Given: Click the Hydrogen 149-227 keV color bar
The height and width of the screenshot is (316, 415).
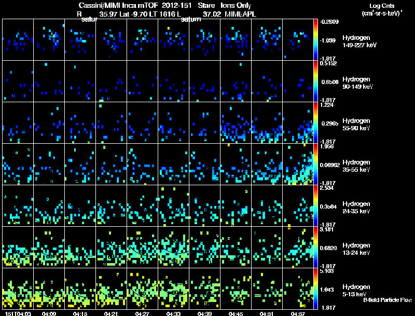Looking at the screenshot, I should click(315, 40).
